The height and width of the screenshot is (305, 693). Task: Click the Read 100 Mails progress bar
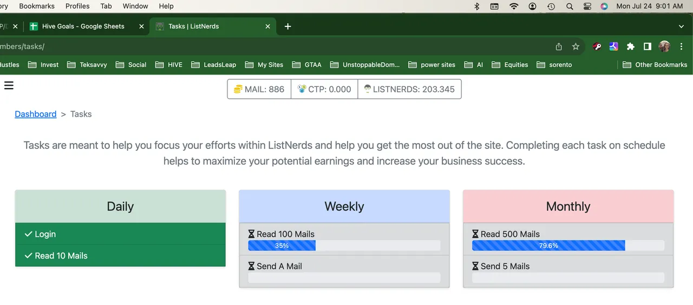tap(344, 246)
